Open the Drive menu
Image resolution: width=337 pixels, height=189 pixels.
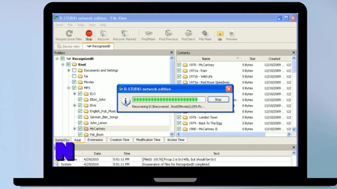coord(59,25)
